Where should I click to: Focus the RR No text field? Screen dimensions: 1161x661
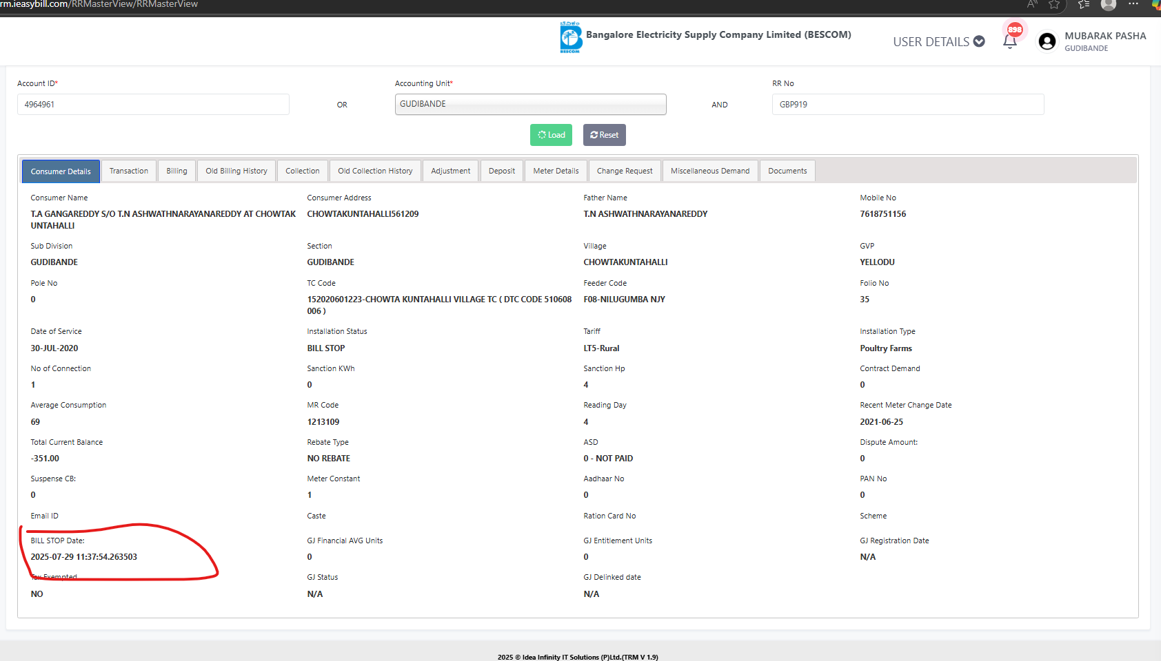click(907, 105)
